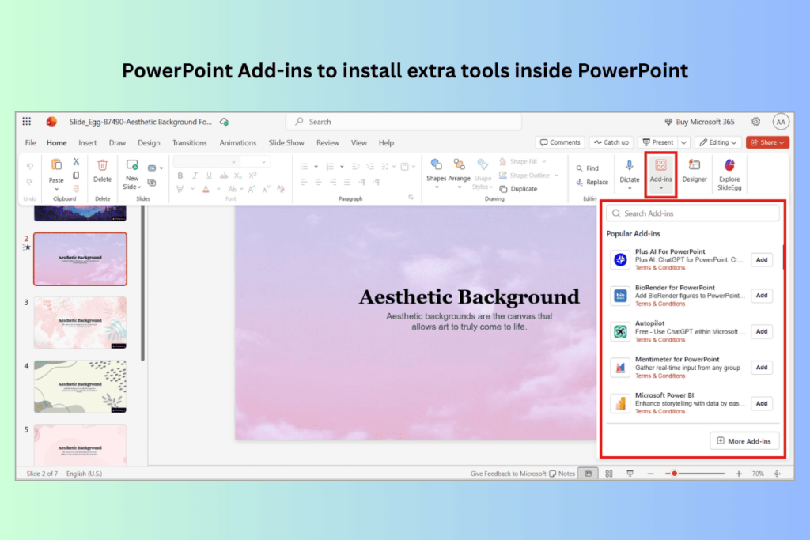Viewport: 810px width, 540px height.
Task: Add the Mentimeter for PowerPoint add-in
Action: (762, 367)
